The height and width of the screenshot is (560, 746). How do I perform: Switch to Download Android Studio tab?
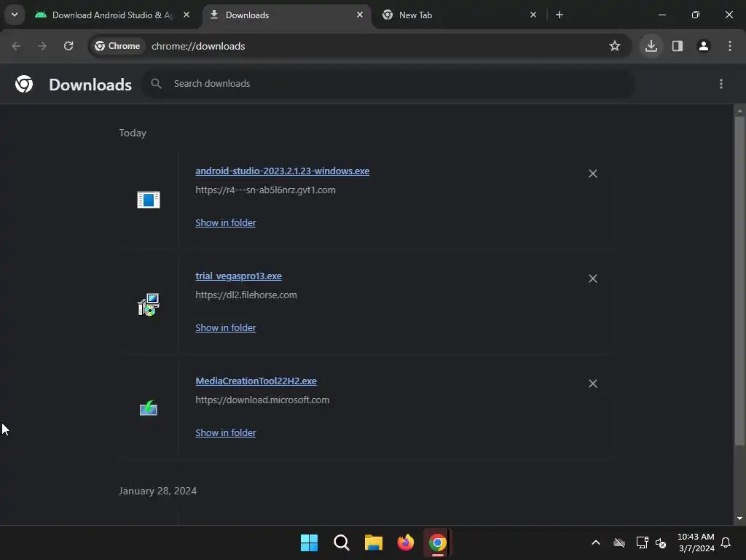coord(113,15)
